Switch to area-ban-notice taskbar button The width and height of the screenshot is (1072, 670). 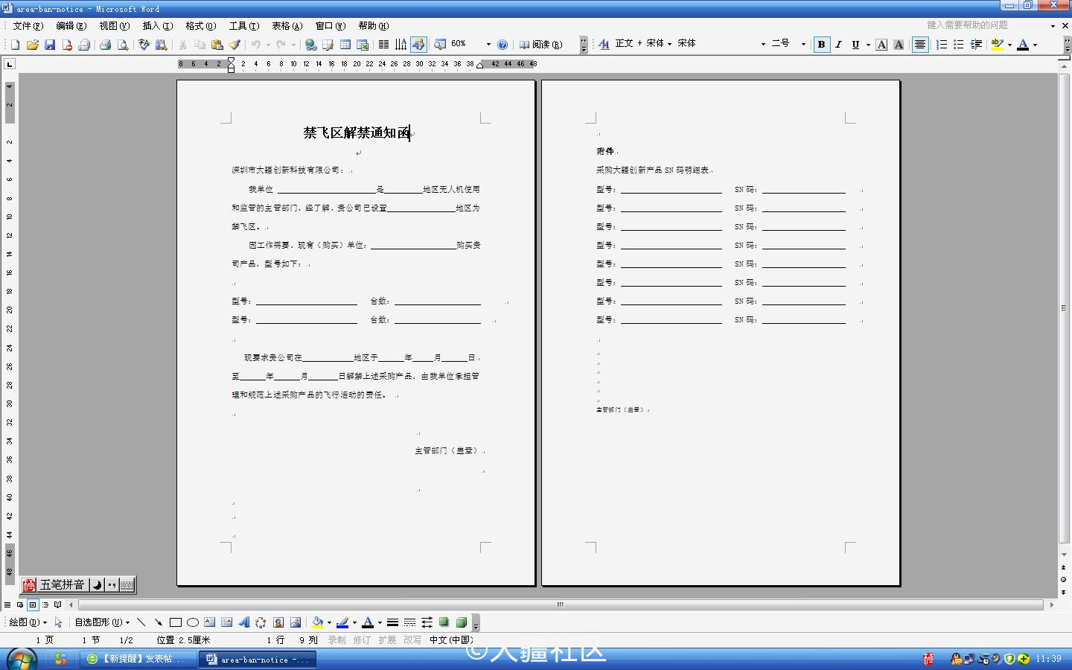point(258,660)
